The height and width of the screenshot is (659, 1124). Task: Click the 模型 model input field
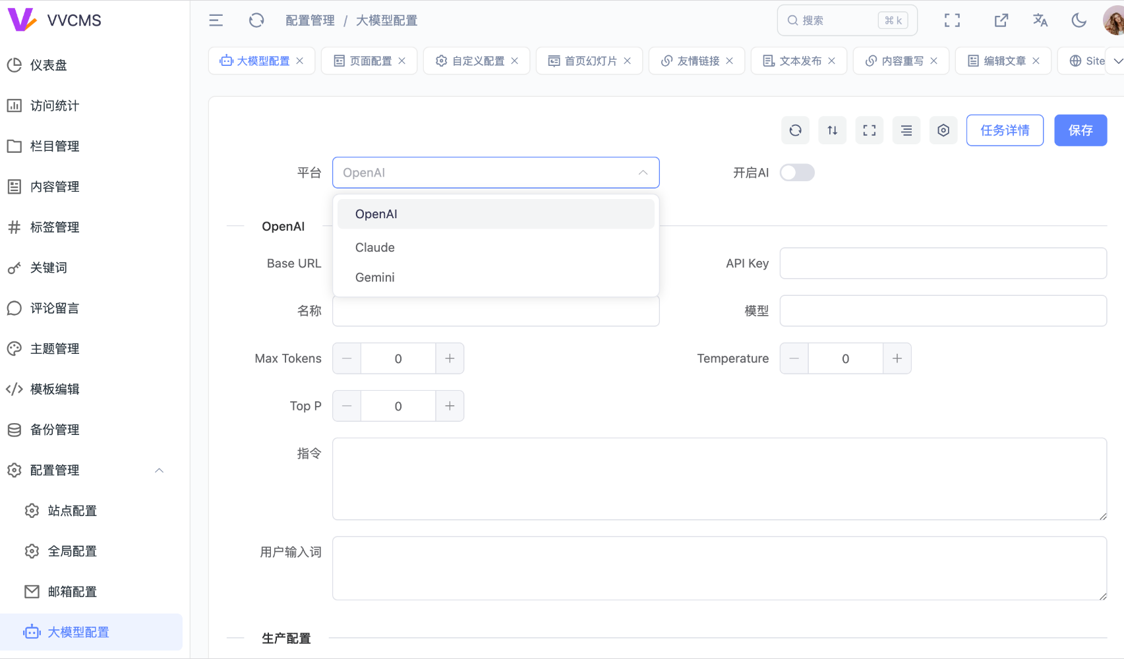point(943,311)
